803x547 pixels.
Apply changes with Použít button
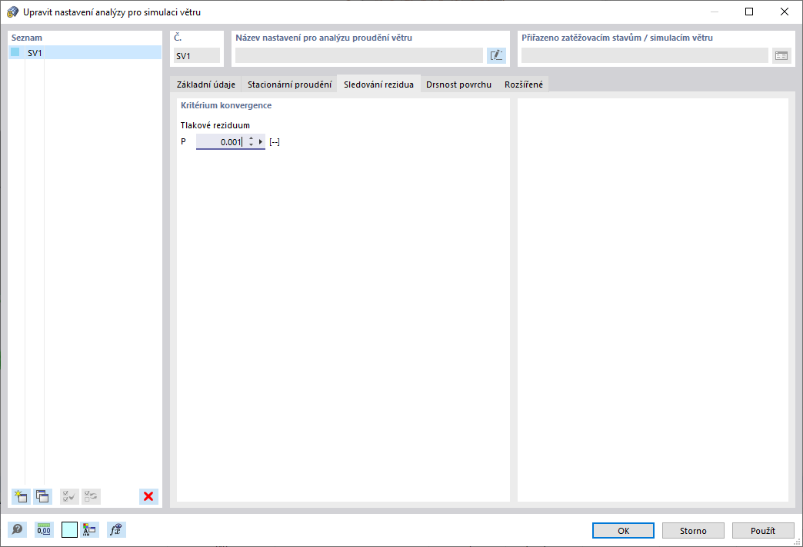click(763, 531)
